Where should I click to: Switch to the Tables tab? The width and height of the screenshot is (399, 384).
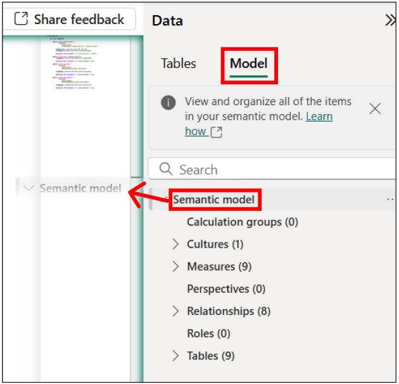click(178, 63)
